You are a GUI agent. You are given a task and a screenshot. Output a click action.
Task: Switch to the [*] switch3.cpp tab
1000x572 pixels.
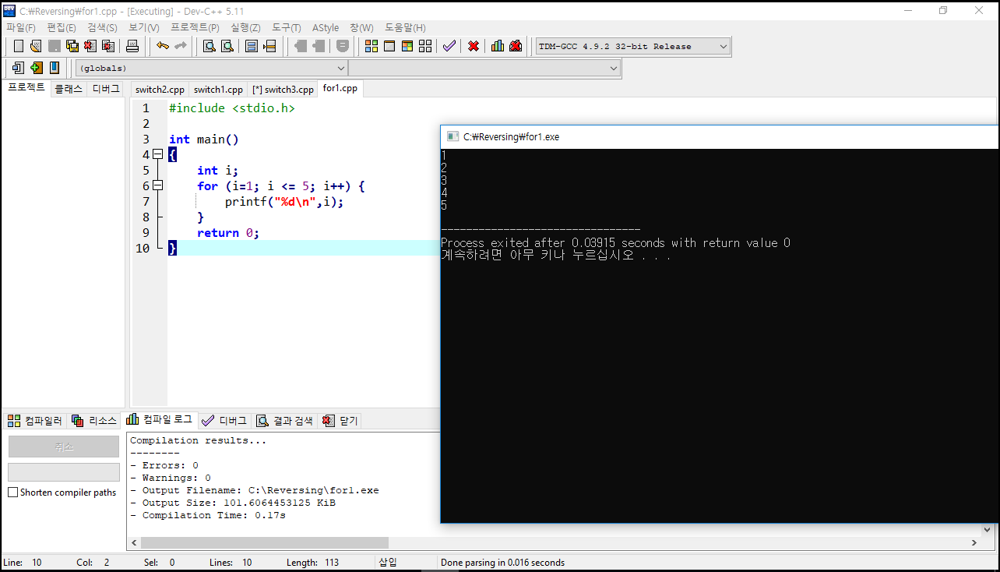tap(283, 89)
